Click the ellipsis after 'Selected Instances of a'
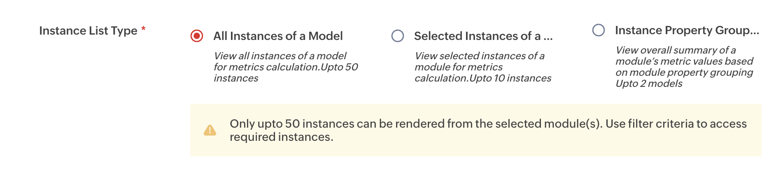Image resolution: width=783 pixels, height=182 pixels. pyautogui.click(x=548, y=37)
